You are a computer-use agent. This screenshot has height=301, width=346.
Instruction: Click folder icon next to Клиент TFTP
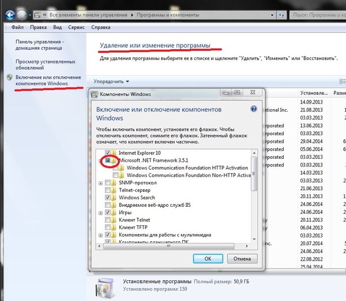(114, 227)
